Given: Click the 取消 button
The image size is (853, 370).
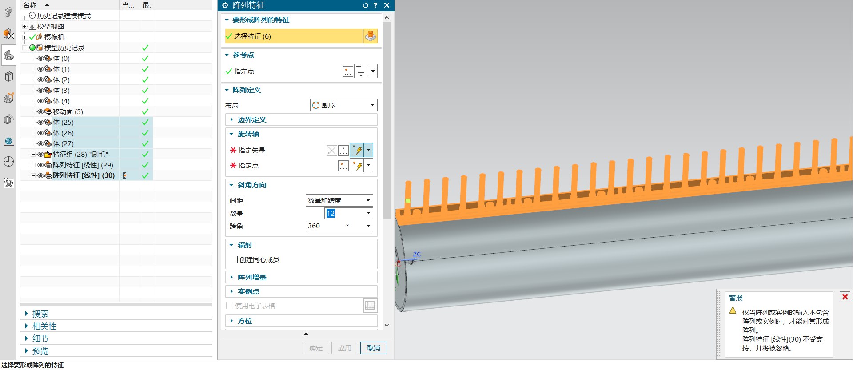Looking at the screenshot, I should 373,348.
